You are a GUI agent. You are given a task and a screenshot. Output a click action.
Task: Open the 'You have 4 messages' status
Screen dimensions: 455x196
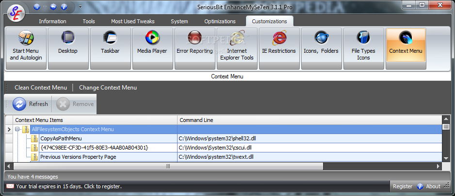[33, 177]
